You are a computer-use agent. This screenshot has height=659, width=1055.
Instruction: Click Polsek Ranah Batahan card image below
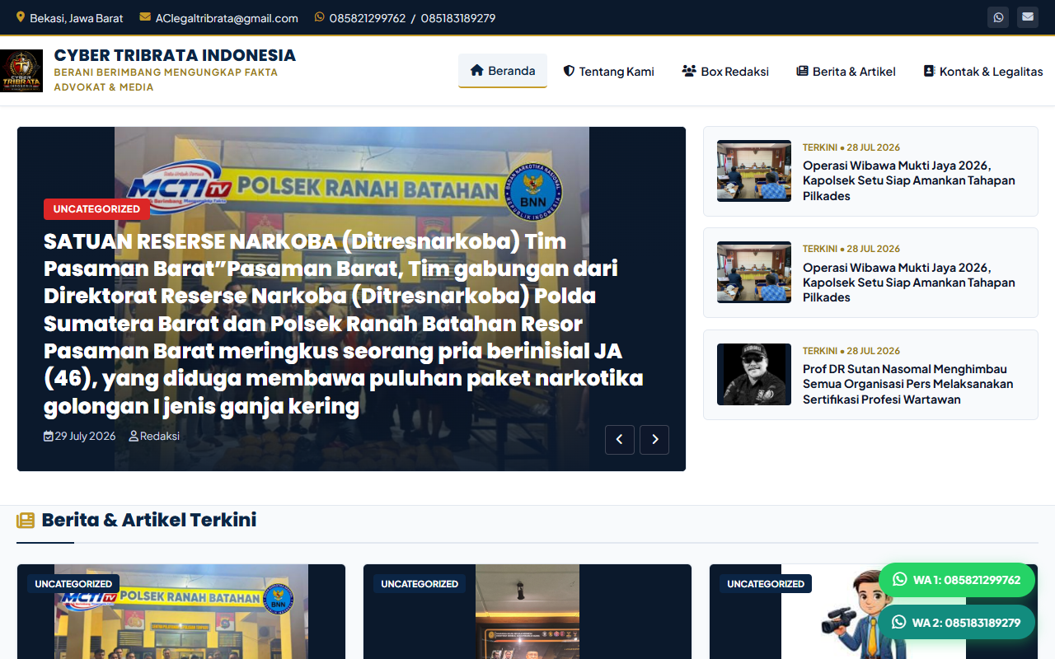(181, 612)
